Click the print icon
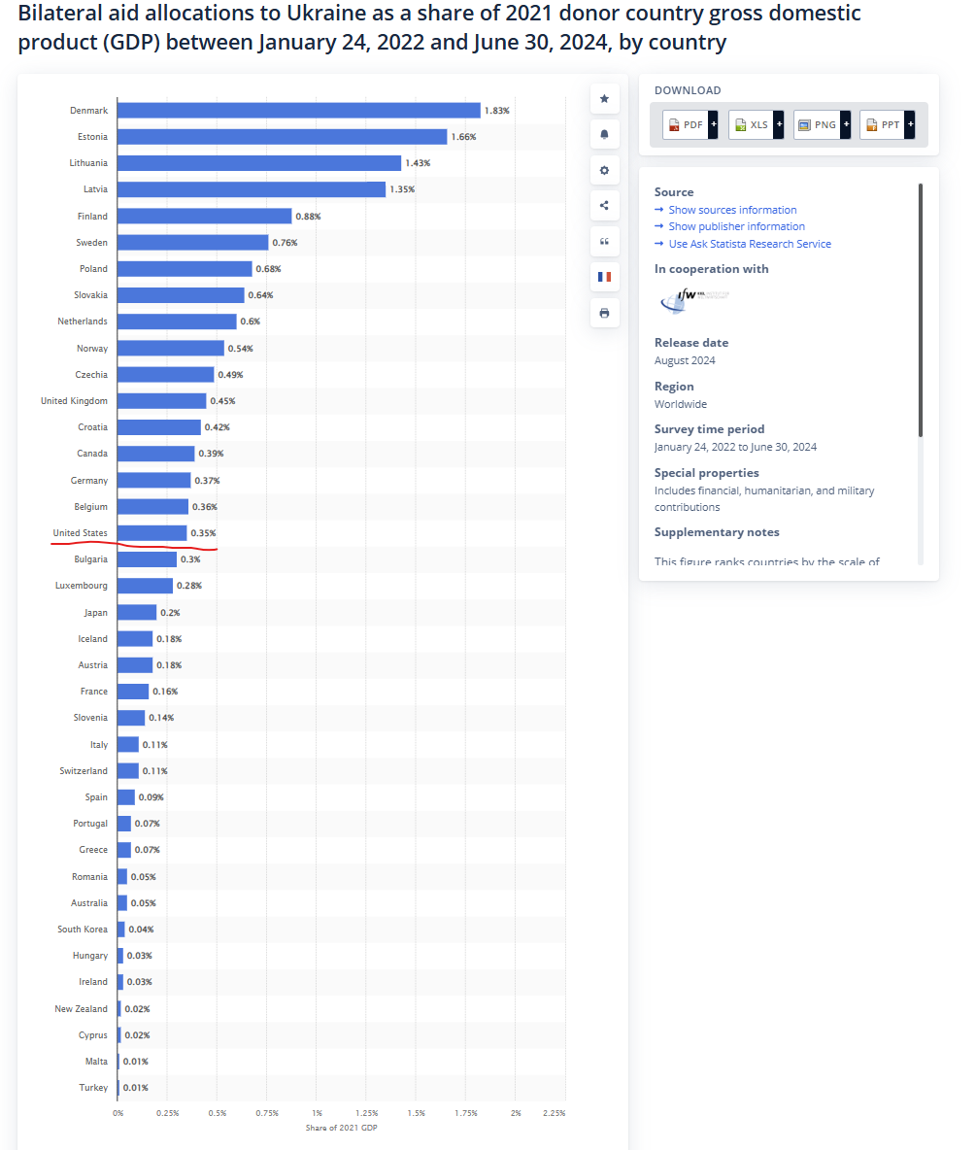The image size is (976, 1150). click(604, 313)
